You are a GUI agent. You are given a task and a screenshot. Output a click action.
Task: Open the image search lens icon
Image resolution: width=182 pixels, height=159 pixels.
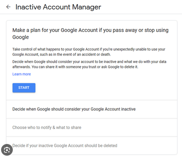[x=7, y=150]
